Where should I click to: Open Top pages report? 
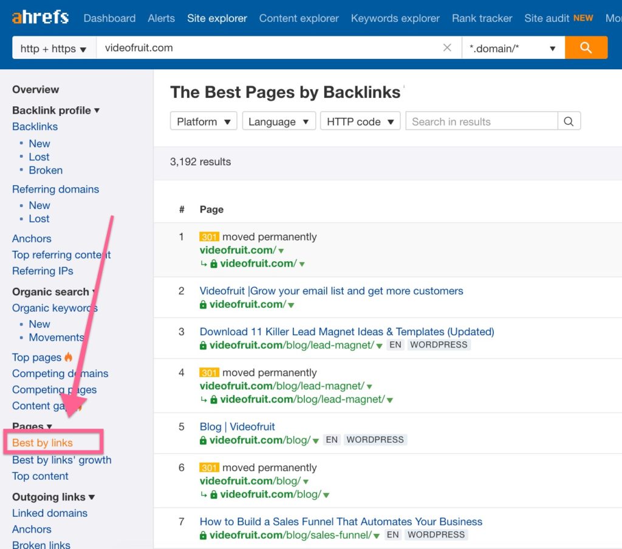(36, 358)
